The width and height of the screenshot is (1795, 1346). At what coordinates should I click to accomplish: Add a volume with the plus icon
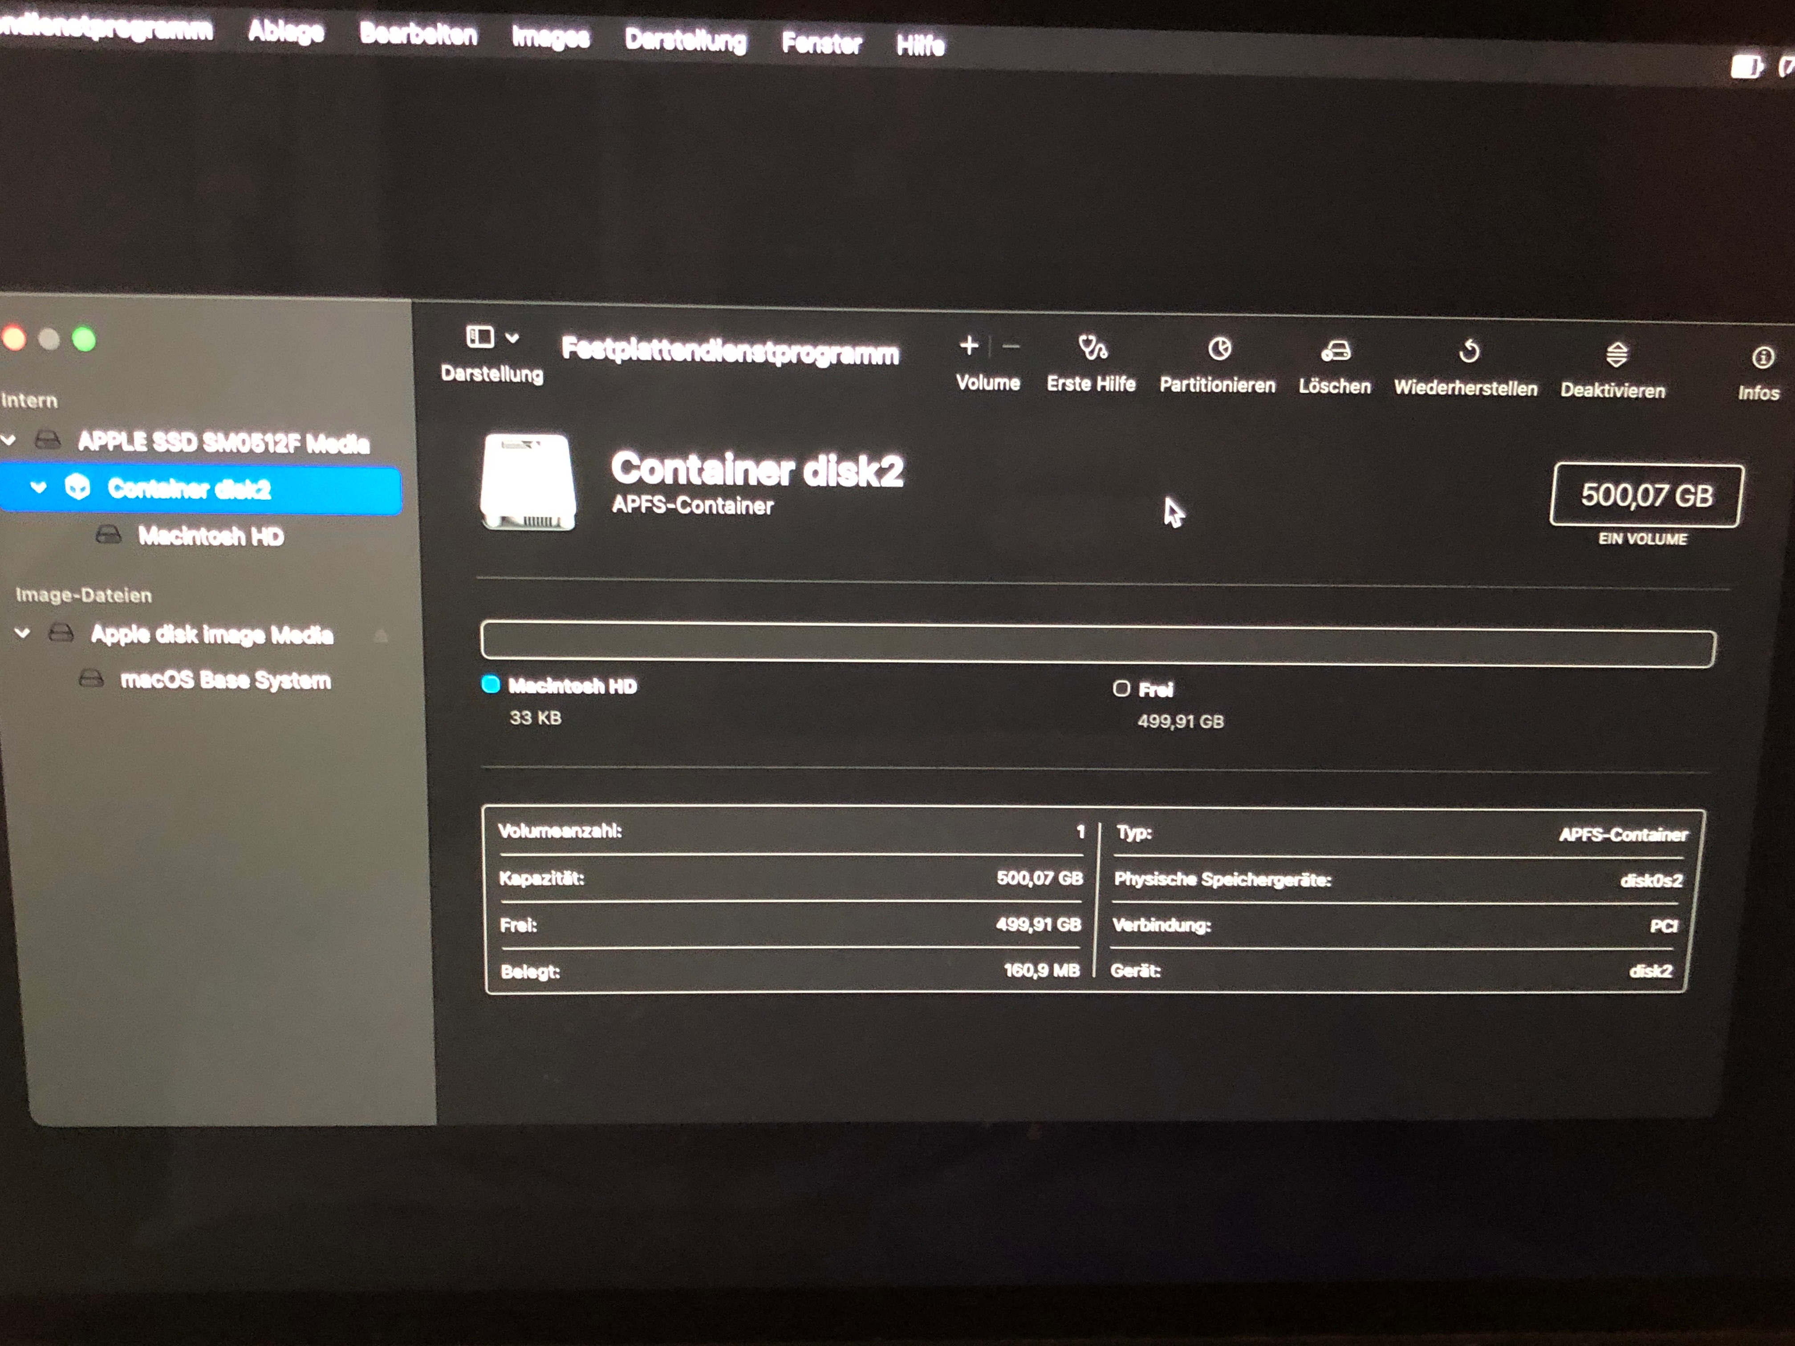pyautogui.click(x=968, y=346)
